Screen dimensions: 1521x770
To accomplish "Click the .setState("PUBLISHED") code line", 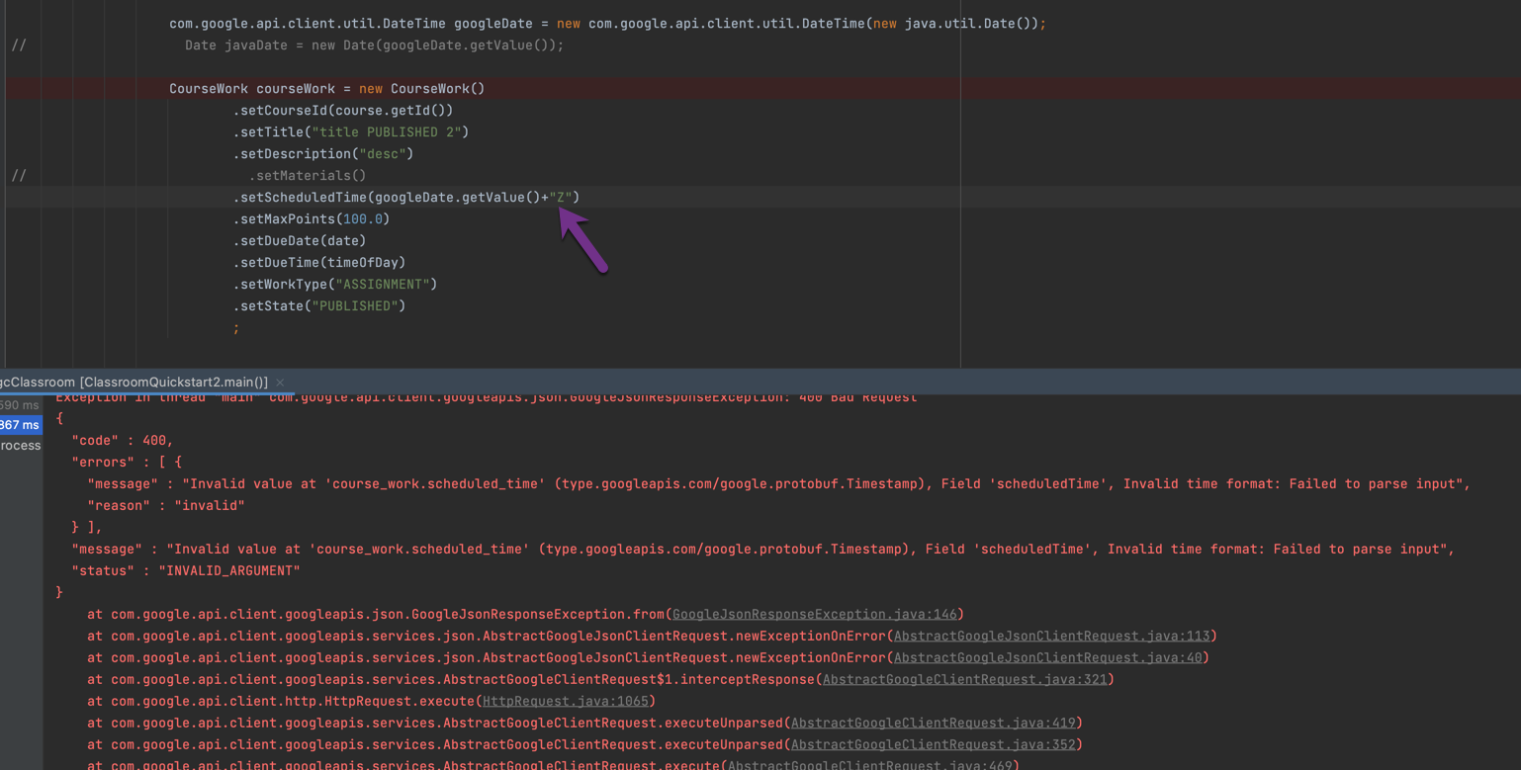I will click(319, 305).
